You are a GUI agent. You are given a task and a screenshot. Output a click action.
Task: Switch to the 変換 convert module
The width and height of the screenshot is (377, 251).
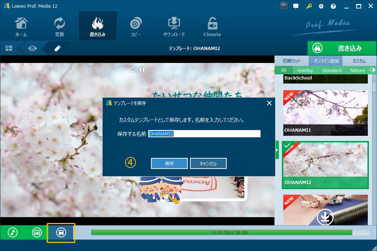60,26
